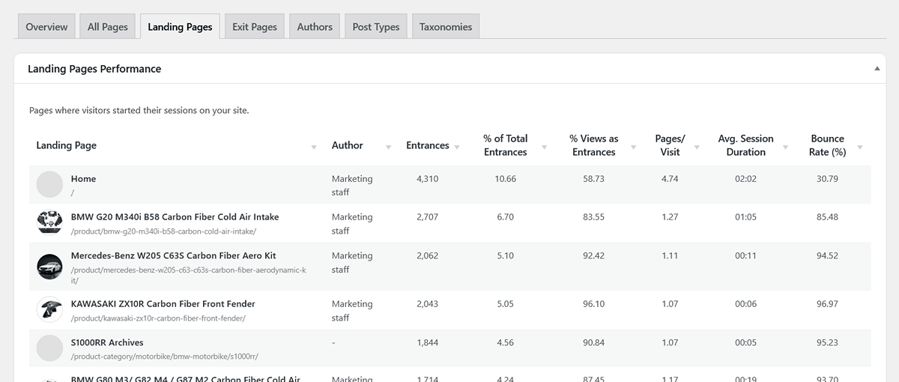Click the 4.74 pages per visit cell
Image resolution: width=899 pixels, height=382 pixels.
coord(670,179)
